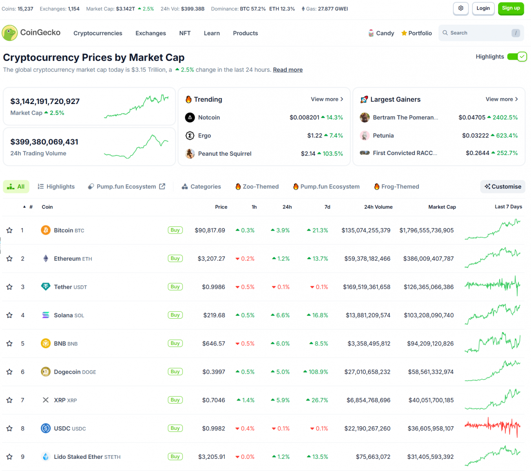Open the market cap sparkline chart

coord(136,106)
